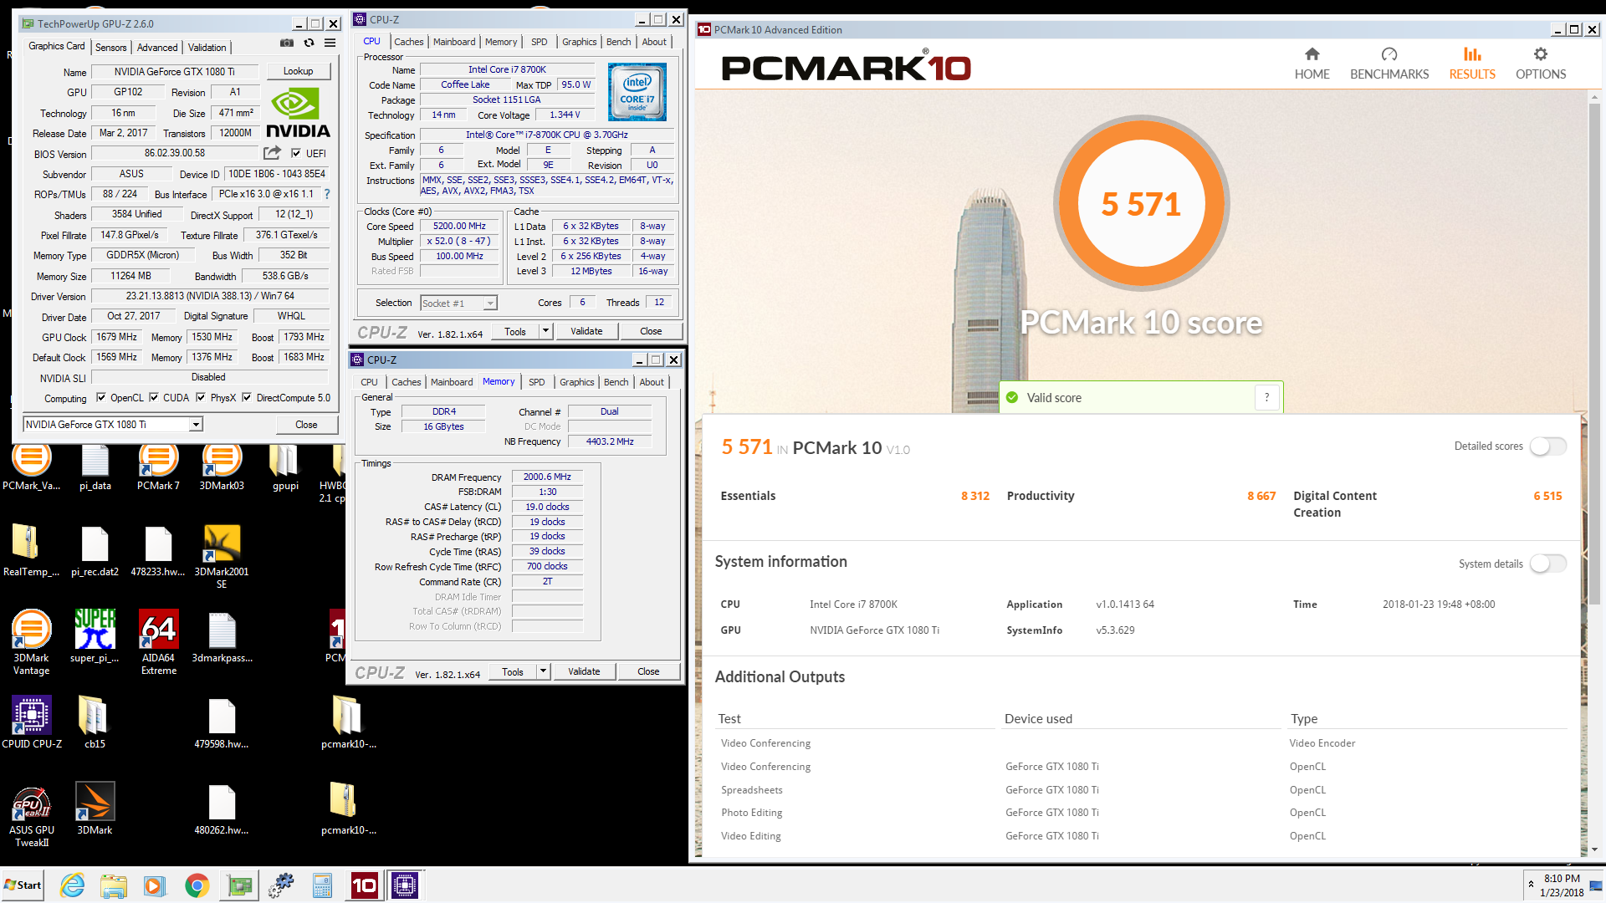Select ASUS GPU TweakII desktop icon
This screenshot has height=903, width=1606.
pos(32,816)
